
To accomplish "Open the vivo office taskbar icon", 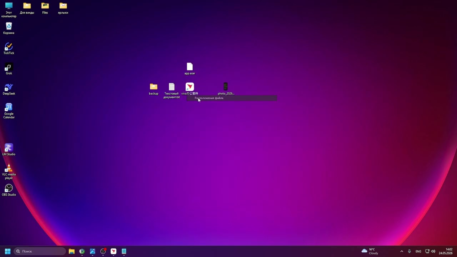I will pyautogui.click(x=114, y=251).
